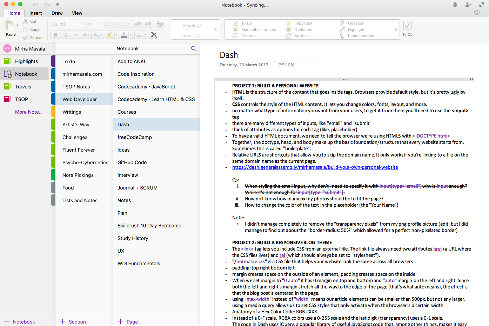Image resolution: width=489 pixels, height=326 pixels.
Task: Apply the Highlight tag
Action: (x=352, y=29)
